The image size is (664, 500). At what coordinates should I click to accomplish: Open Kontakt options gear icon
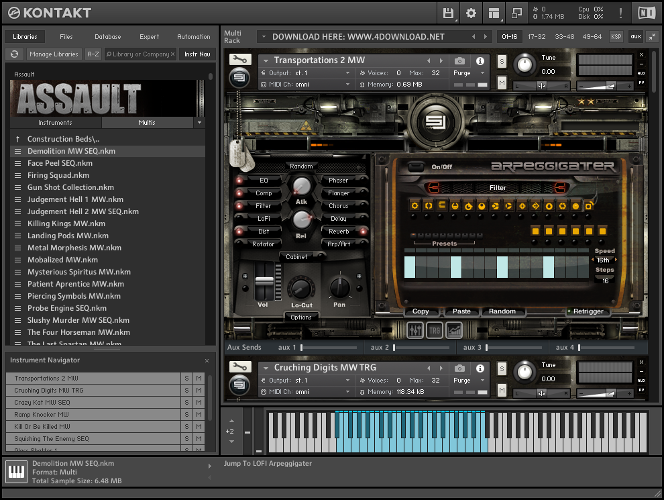point(471,13)
